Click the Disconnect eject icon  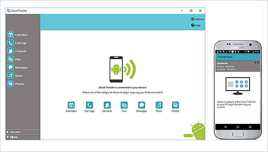tap(8, 132)
